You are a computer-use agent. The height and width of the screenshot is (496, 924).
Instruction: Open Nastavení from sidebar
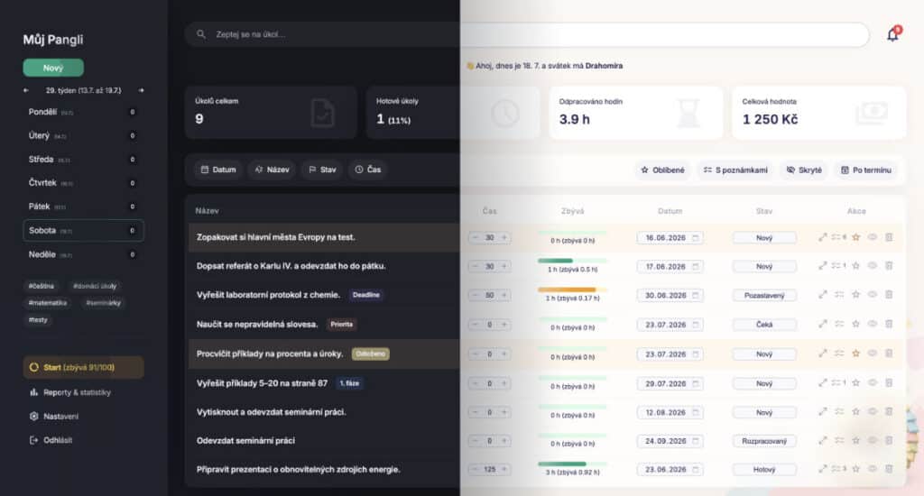[x=54, y=417]
